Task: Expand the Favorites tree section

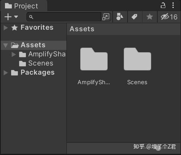Action: pos(6,28)
